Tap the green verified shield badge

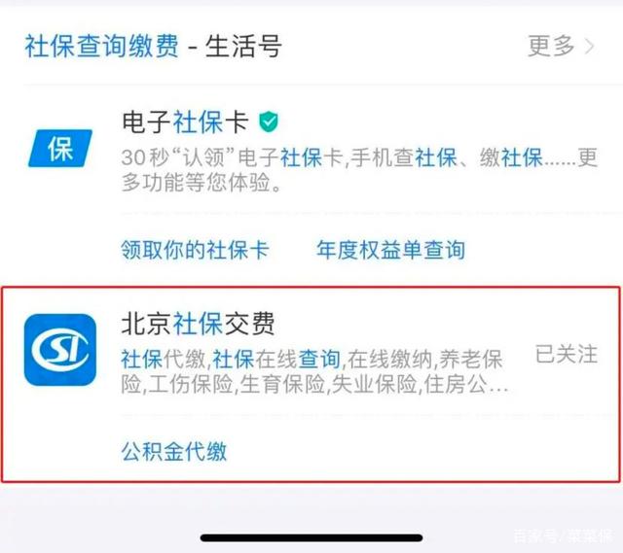click(x=269, y=121)
